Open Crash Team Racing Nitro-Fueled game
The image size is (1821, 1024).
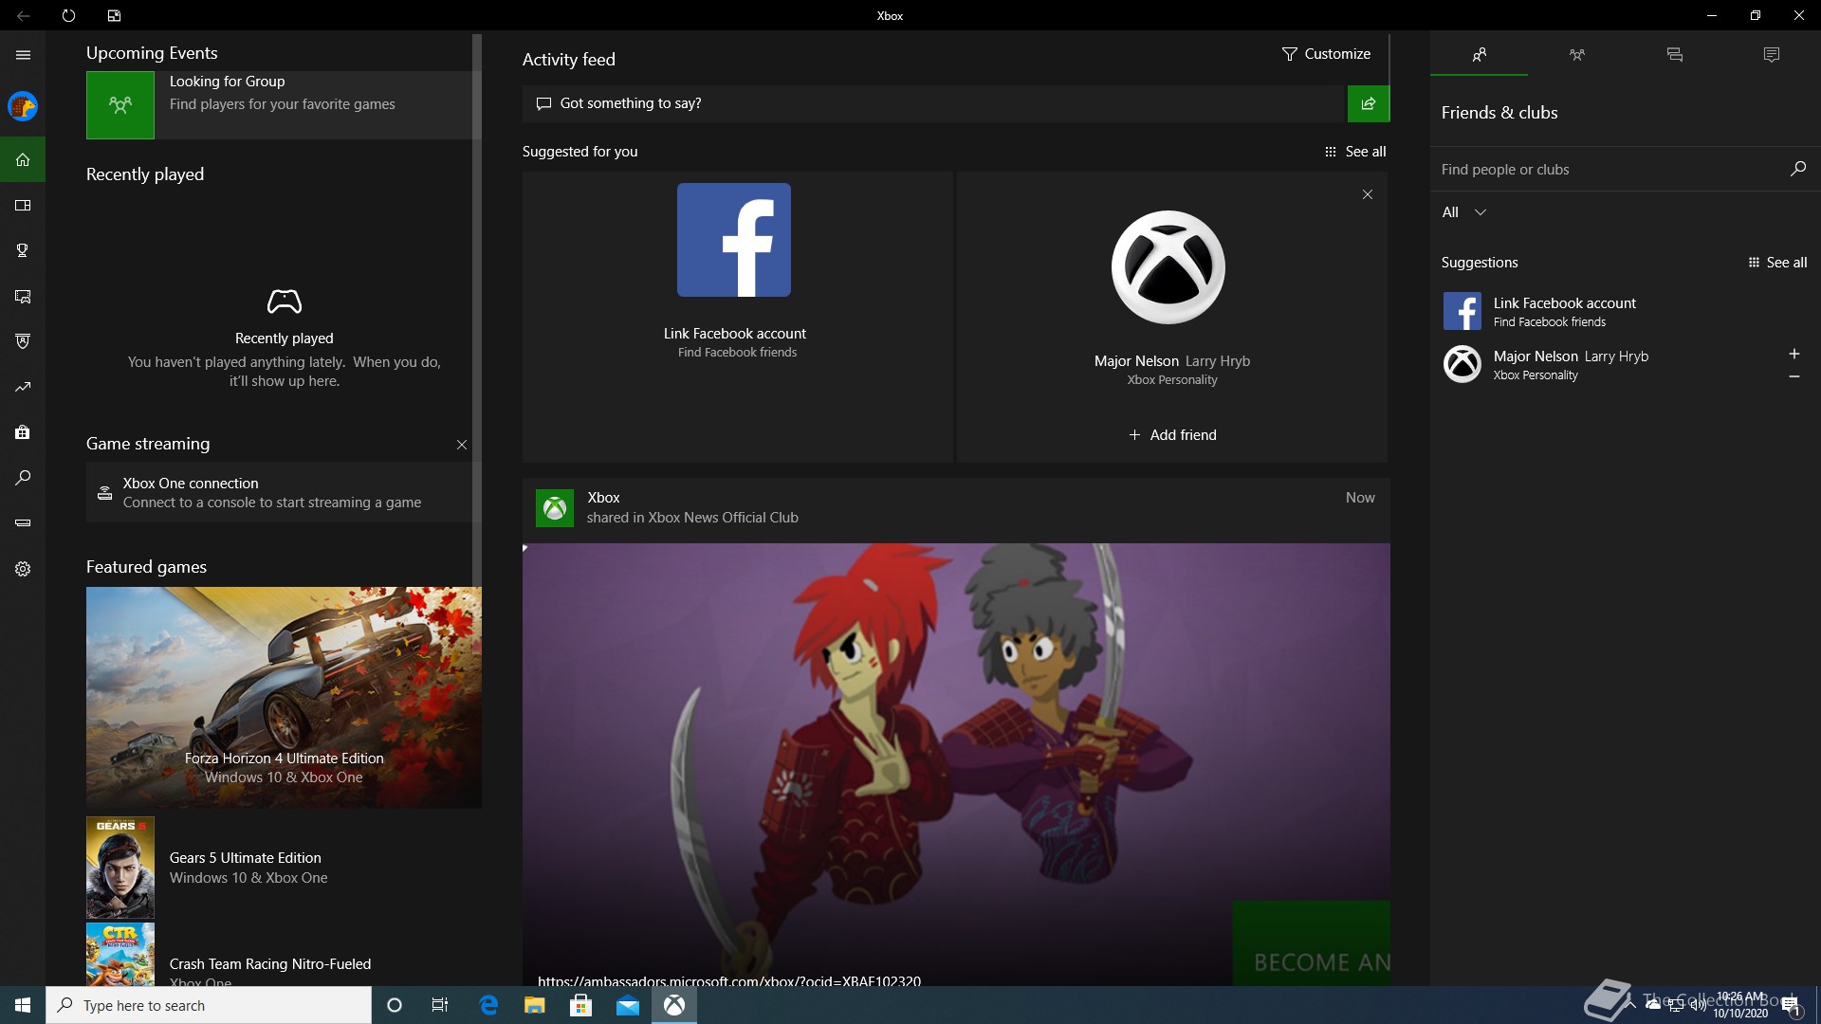click(284, 955)
